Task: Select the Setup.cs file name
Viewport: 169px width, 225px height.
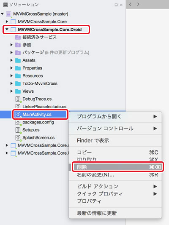Action: (31, 130)
